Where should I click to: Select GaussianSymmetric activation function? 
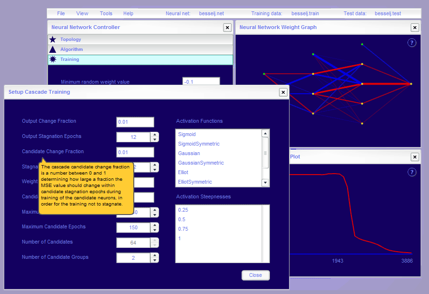(x=201, y=163)
